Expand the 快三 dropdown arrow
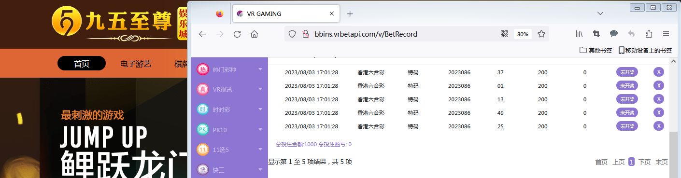Image resolution: width=681 pixels, height=178 pixels. (x=260, y=170)
